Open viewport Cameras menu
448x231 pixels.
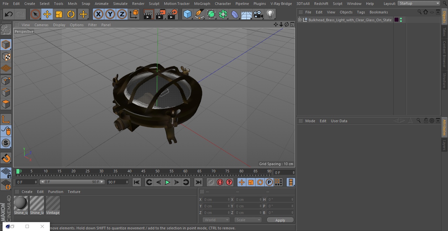(x=41, y=25)
